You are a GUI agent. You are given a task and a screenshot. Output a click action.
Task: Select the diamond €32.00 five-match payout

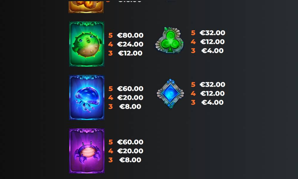(x=212, y=84)
